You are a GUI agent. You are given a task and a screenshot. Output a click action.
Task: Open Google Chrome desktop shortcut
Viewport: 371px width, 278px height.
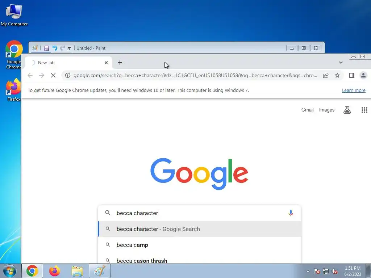(13, 55)
